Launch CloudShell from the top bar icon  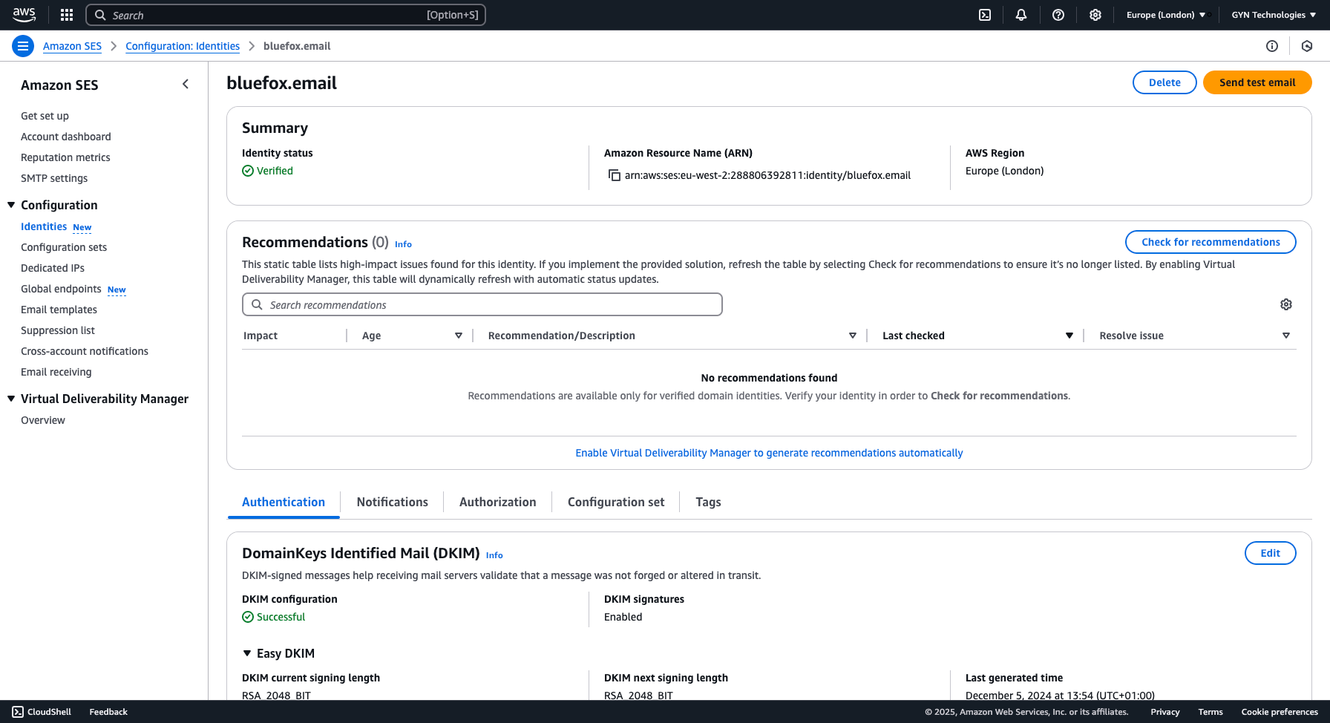tap(985, 15)
